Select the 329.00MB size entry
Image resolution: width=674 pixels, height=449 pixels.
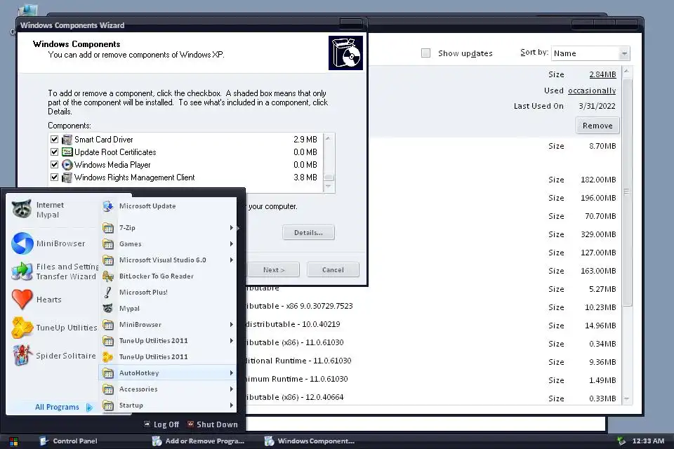(x=598, y=234)
